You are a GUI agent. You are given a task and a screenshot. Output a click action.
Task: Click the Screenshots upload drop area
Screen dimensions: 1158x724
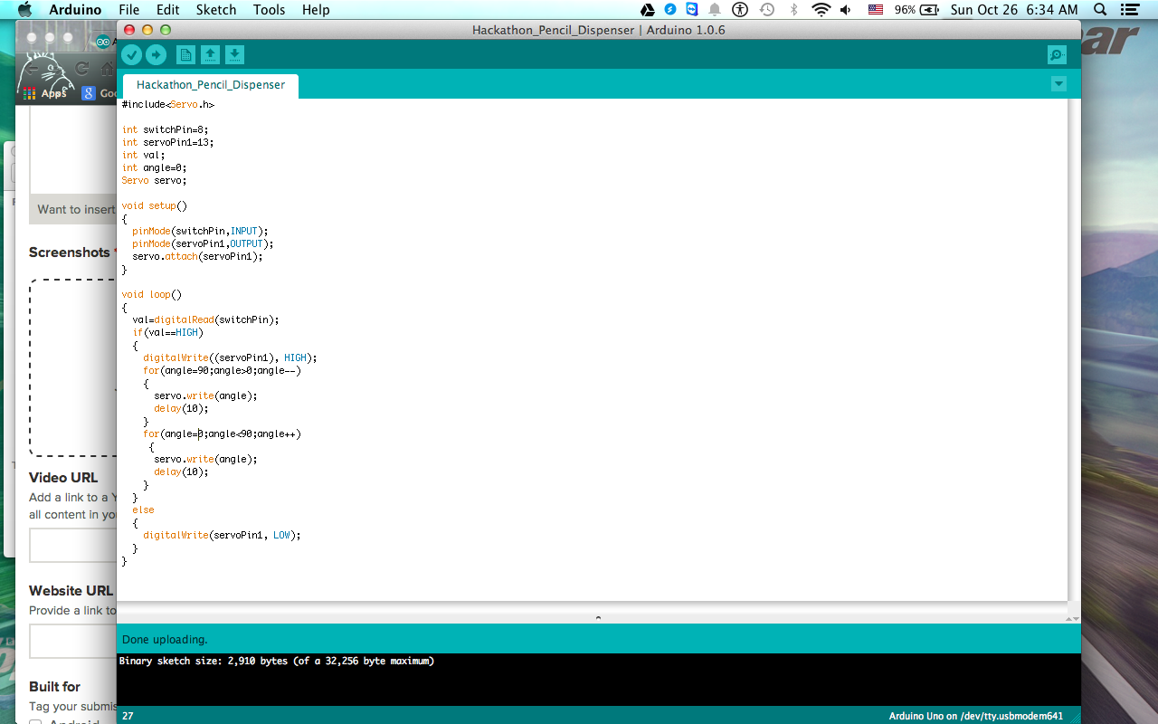click(x=73, y=367)
